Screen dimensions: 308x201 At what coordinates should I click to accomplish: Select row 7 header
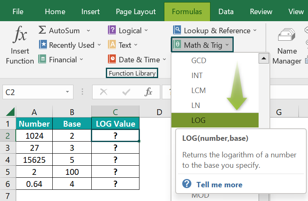point(7,196)
